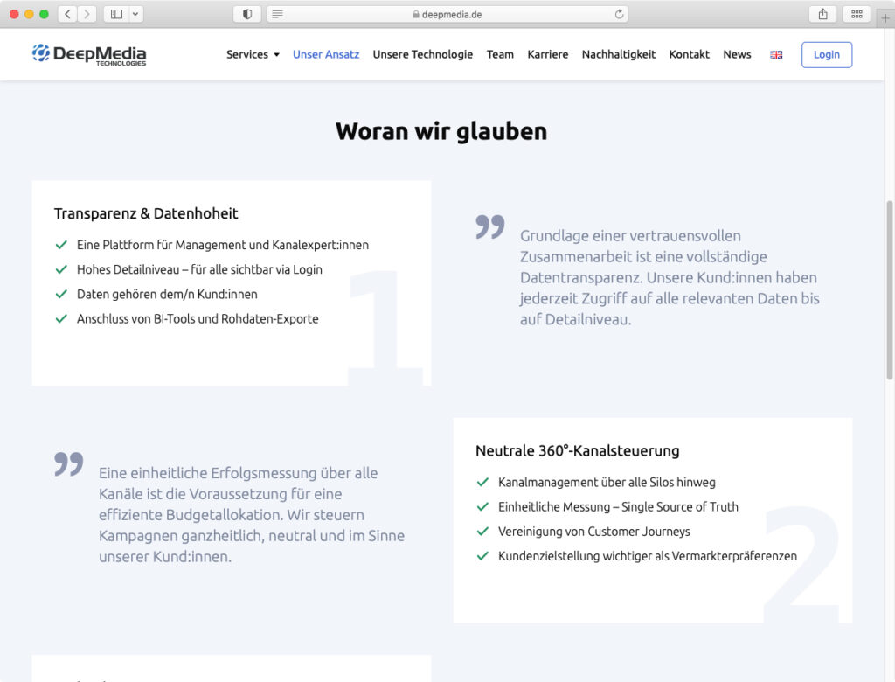Go forward with the Safari forward arrow
The height and width of the screenshot is (682, 895).
pyautogui.click(x=87, y=14)
